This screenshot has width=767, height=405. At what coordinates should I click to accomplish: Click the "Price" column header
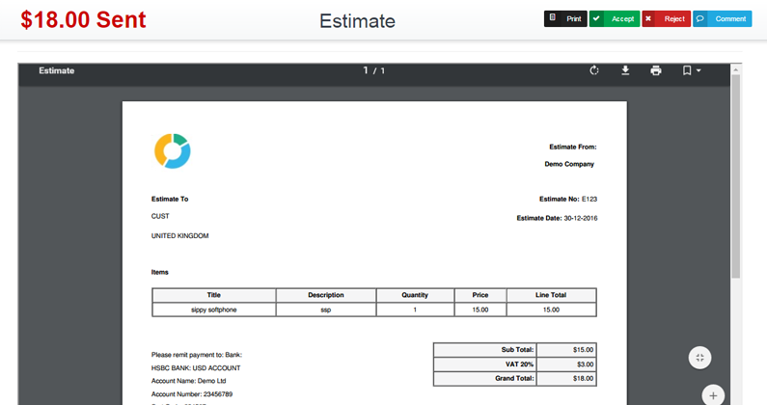[480, 295]
